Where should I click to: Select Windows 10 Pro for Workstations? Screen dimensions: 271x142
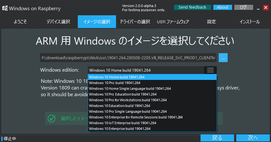click(152, 100)
